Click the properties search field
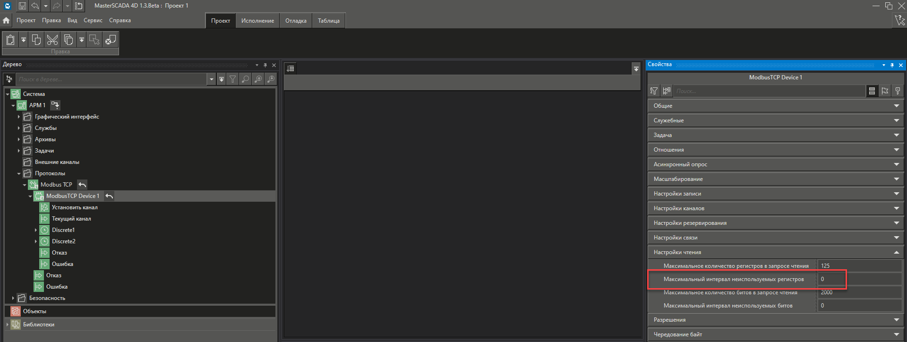 [770, 91]
